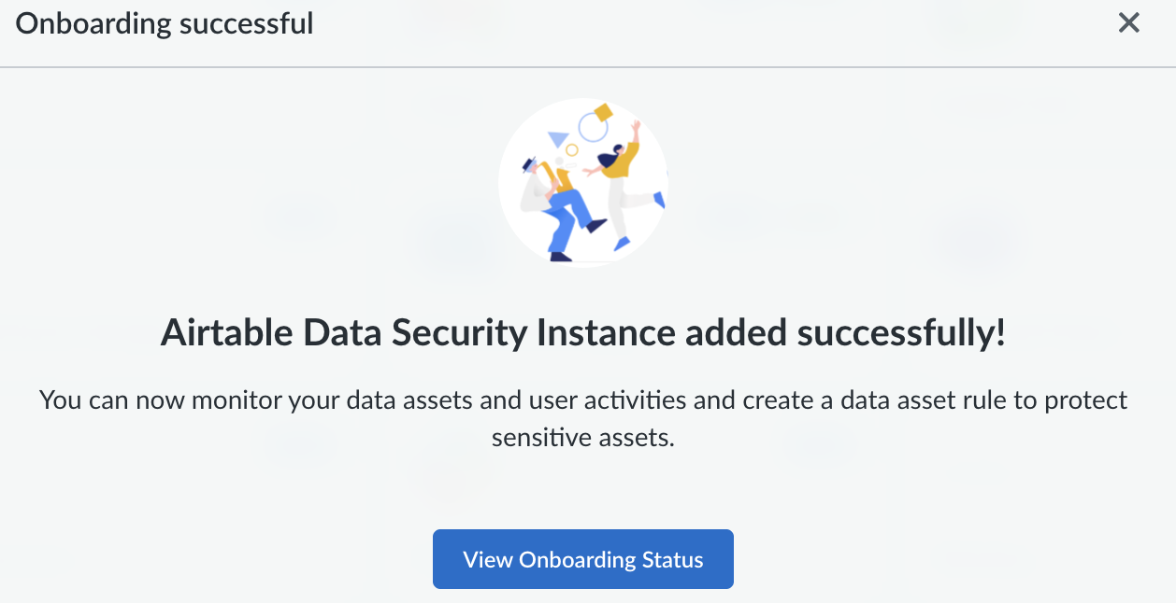Click the raised hand of right figure
This screenshot has height=603, width=1176.
point(637,124)
